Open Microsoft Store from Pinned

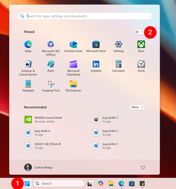pos(96,47)
